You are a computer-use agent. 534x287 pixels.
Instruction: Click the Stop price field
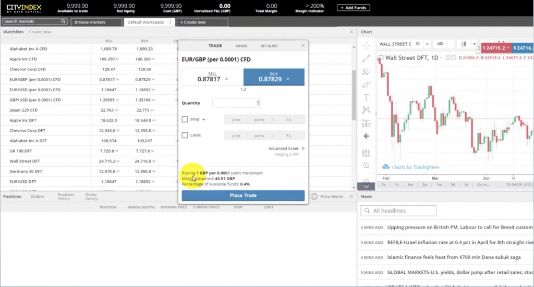click(236, 120)
